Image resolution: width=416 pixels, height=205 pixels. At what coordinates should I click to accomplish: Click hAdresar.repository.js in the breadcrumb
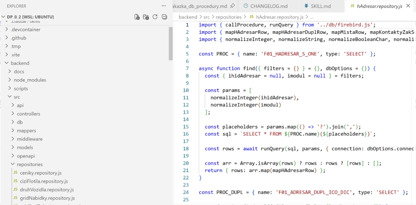pos(279,17)
